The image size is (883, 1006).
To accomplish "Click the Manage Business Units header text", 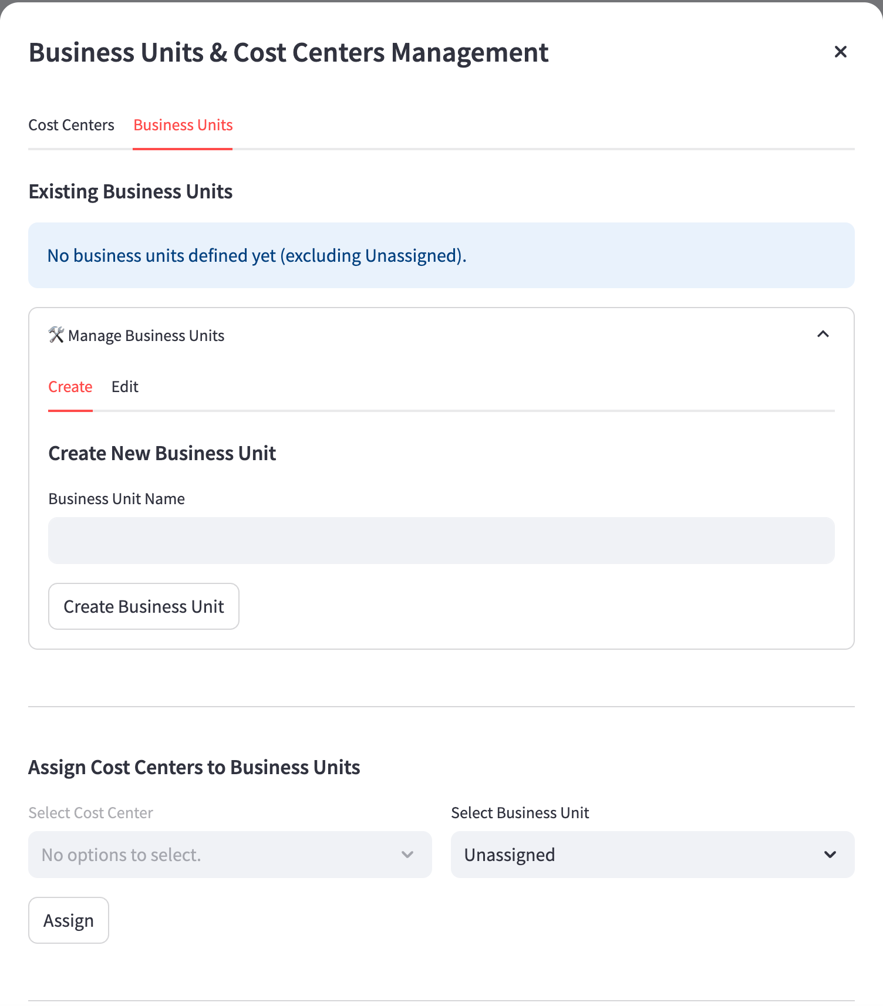I will pos(146,335).
